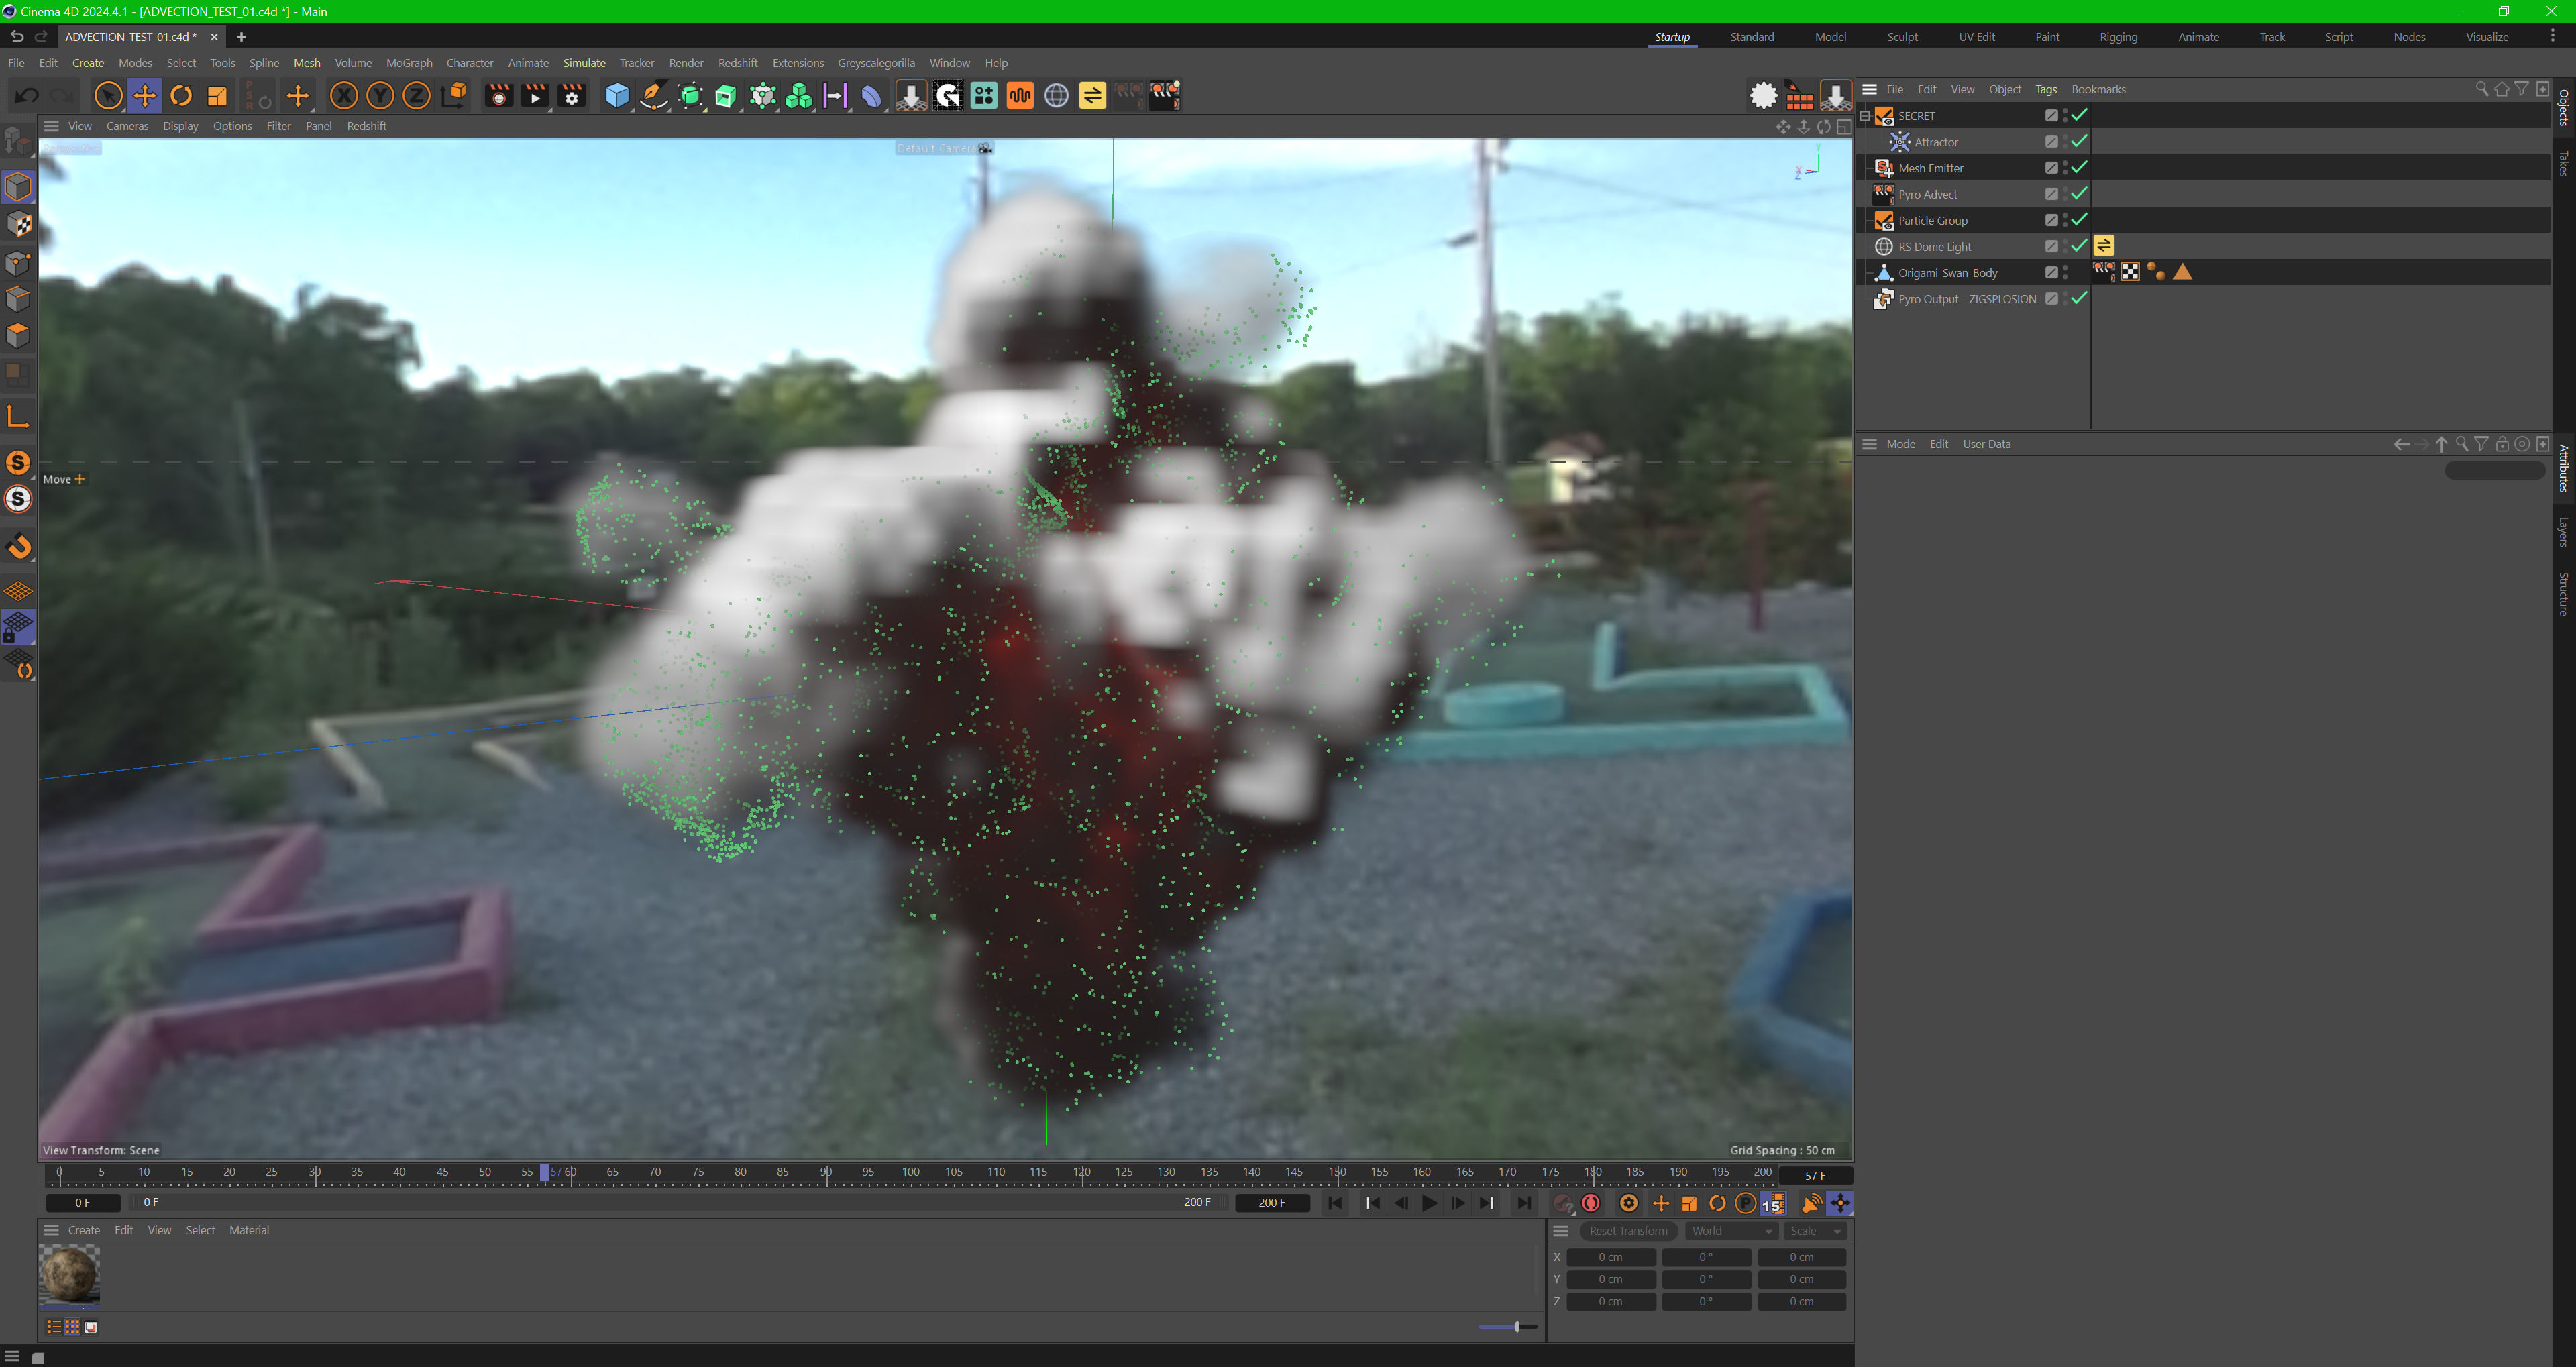Toggle enable checkmark for Mesh Emitter

2079,168
